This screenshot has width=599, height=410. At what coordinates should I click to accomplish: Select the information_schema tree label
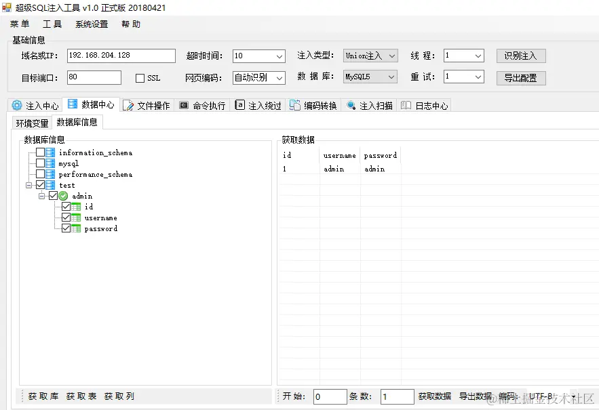tap(96, 152)
